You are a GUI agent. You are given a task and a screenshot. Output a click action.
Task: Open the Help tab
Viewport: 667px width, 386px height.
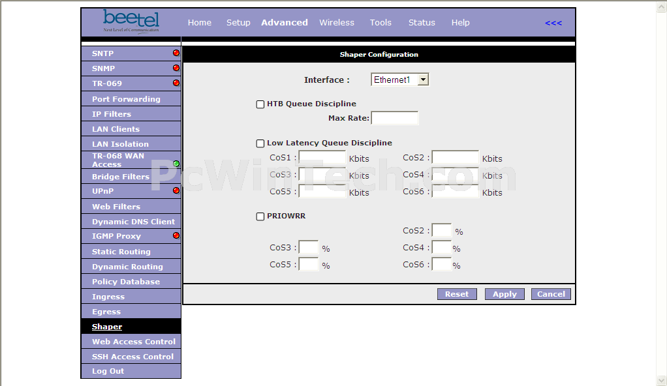tap(460, 23)
